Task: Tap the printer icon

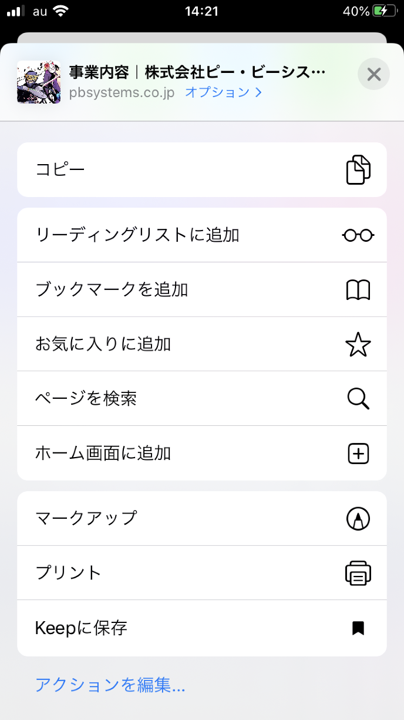Action: [x=358, y=573]
